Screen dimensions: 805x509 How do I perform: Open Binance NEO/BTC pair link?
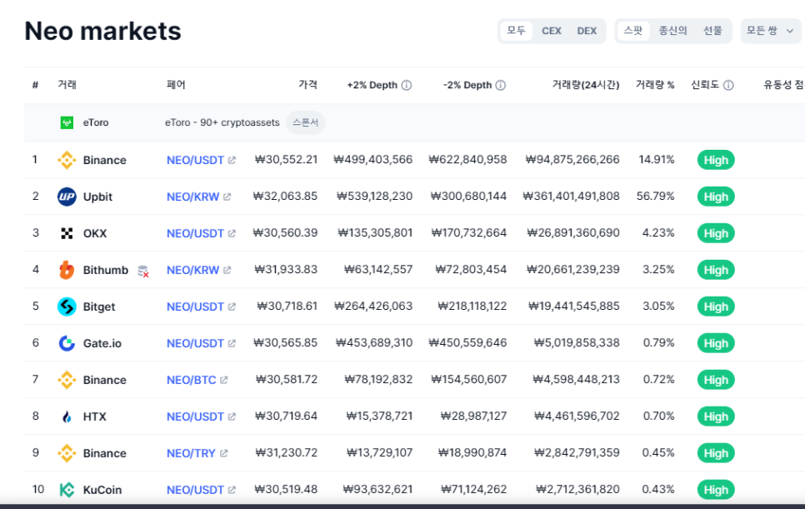(x=192, y=380)
